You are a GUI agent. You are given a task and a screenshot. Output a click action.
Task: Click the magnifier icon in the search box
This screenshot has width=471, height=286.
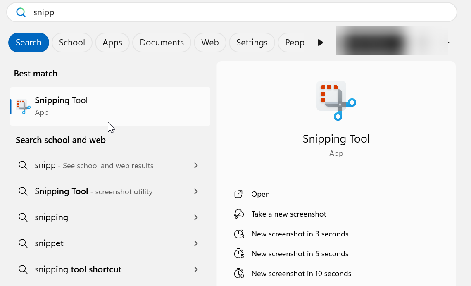tap(21, 12)
